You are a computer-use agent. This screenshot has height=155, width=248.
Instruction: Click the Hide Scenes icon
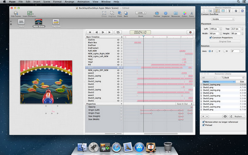(16, 13)
